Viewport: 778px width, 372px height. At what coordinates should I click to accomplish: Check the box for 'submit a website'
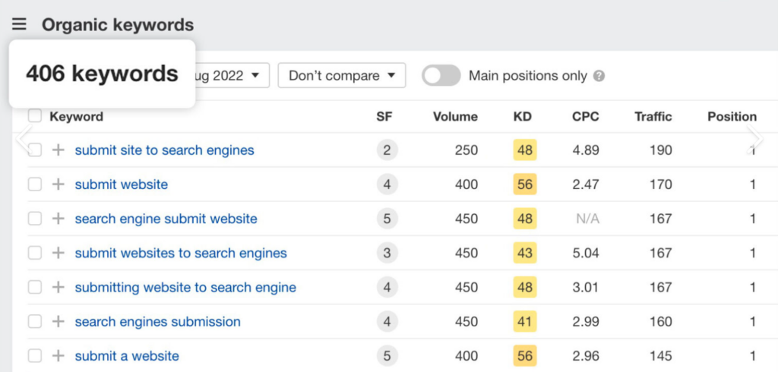35,355
